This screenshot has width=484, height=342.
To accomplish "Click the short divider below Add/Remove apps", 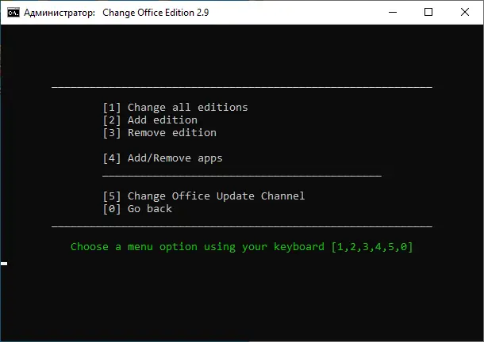I will 242,175.
